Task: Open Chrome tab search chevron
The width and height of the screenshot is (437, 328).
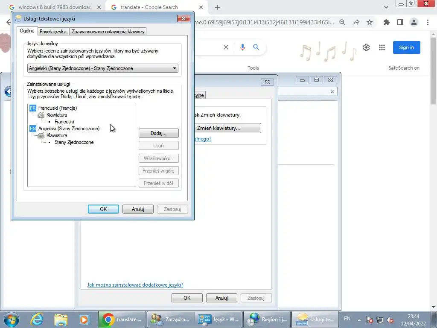Action: tap(386, 7)
